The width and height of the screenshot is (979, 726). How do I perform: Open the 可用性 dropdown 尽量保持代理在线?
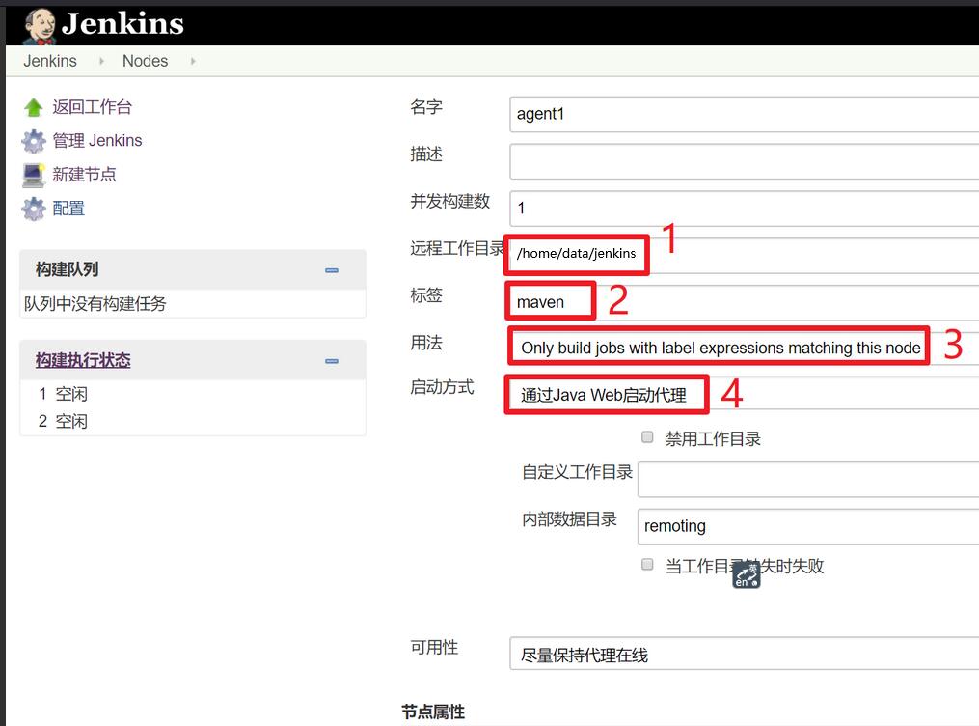pos(745,655)
